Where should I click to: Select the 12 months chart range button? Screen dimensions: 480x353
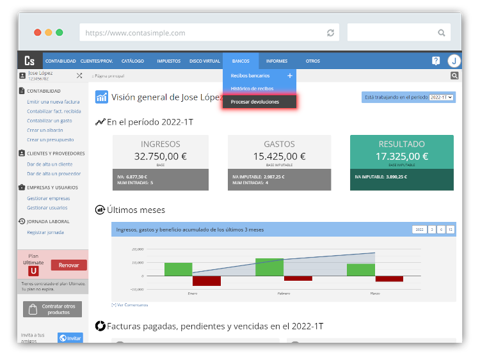451,230
